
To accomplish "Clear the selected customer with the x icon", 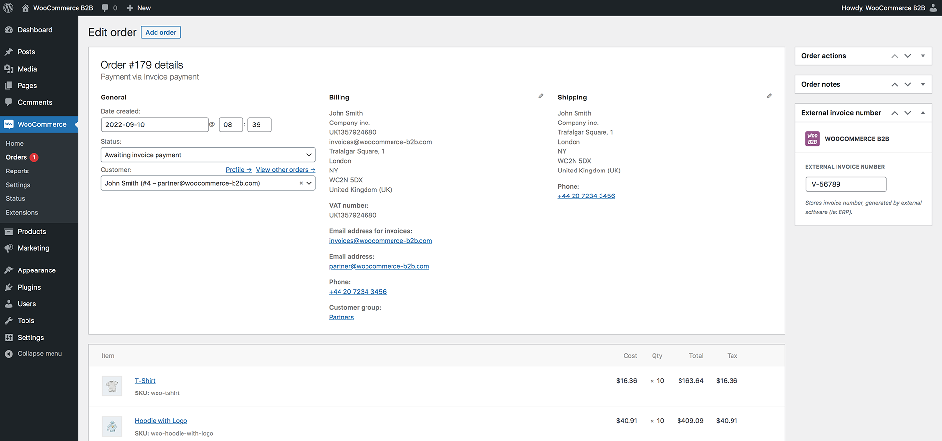I will coord(301,183).
